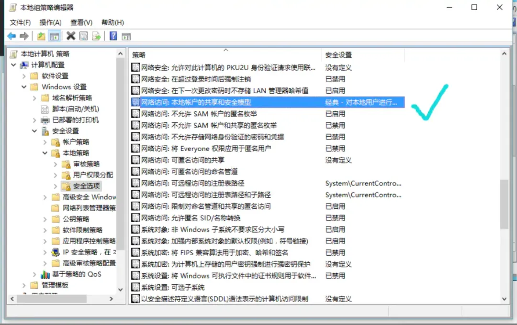Open Properties from the toolbar icon
The width and height of the screenshot is (517, 325).
point(84,36)
